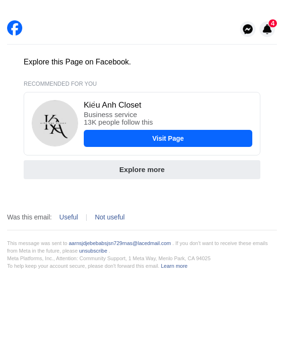This screenshot has width=284, height=364.
Task: Click the Business service category text
Action: pos(110,115)
